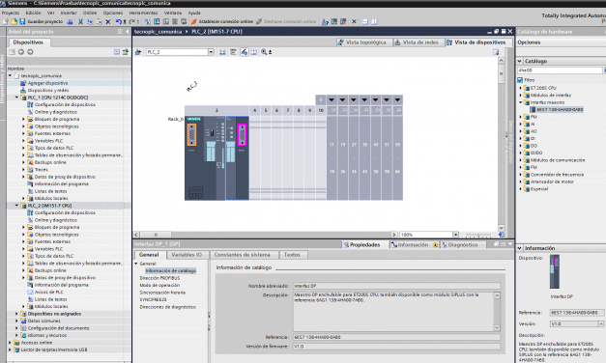Select Modo de operación in properties navigation
The height and width of the screenshot is (363, 606).
coord(159,286)
